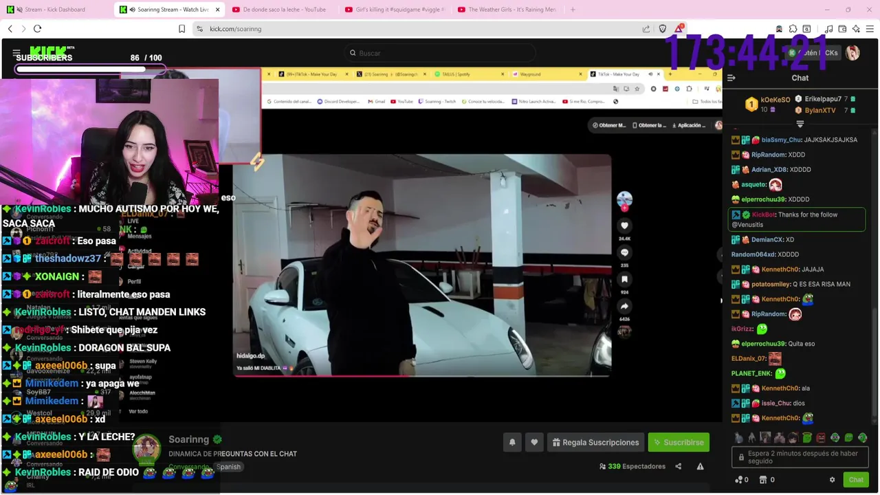Image resolution: width=880 pixels, height=495 pixels.
Task: Toggle stream notifications bell
Action: (512, 443)
